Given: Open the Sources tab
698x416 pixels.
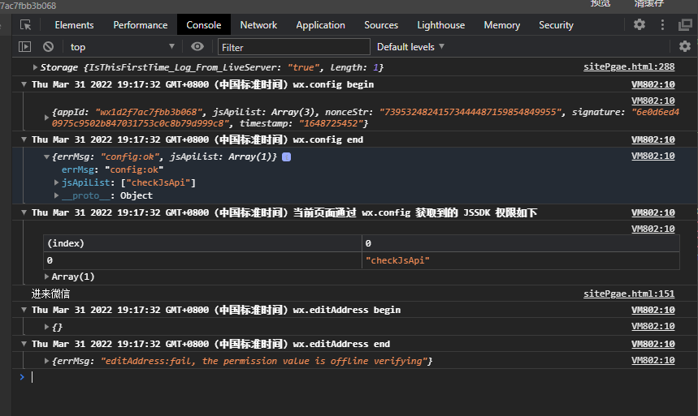Looking at the screenshot, I should click(381, 25).
